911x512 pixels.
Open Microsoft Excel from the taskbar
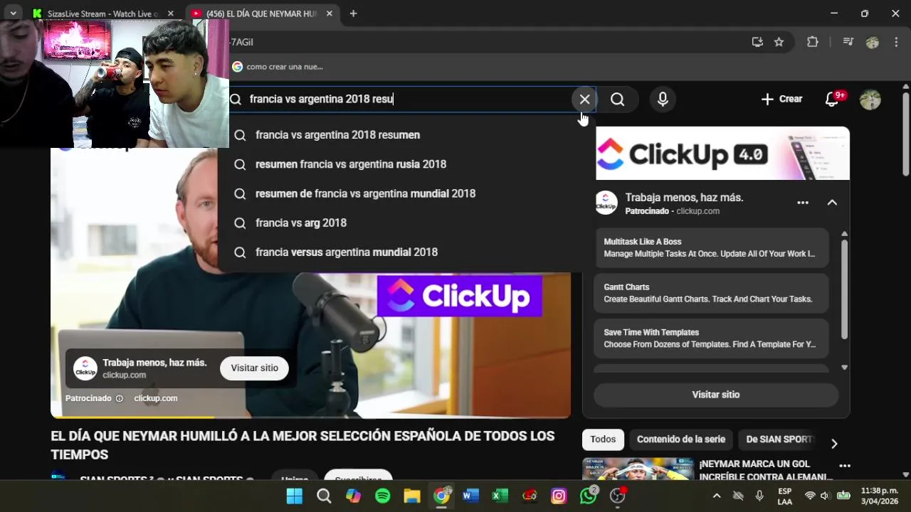pyautogui.click(x=500, y=496)
